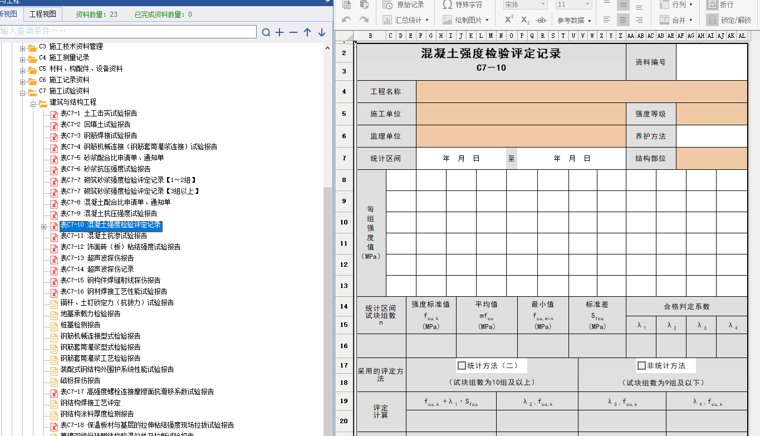Undo the last action
760x436 pixels.
(347, 20)
